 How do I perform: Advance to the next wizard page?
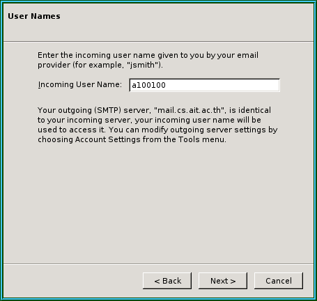click(223, 281)
